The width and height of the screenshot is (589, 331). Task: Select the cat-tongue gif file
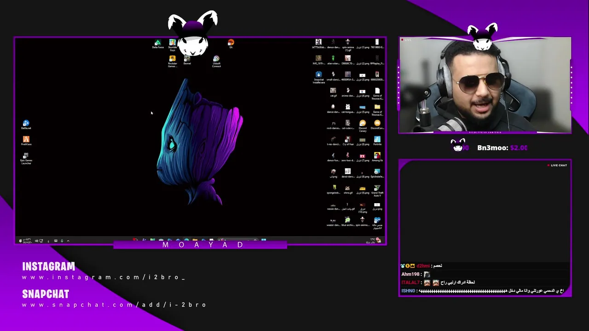tap(348, 108)
